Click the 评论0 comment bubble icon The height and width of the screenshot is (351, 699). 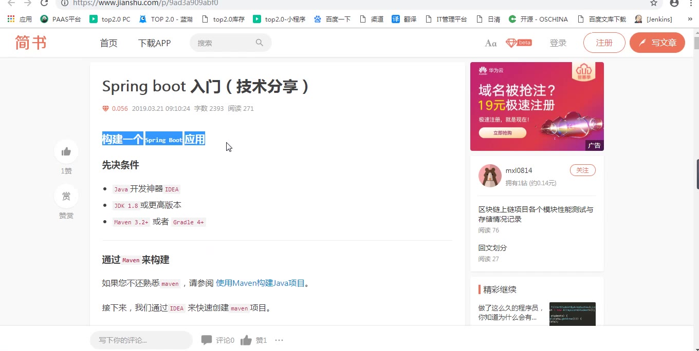pyautogui.click(x=207, y=340)
